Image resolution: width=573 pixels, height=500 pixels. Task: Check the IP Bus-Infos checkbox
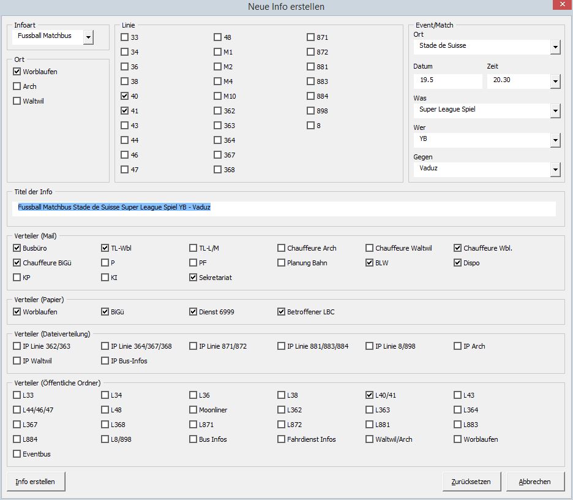(x=105, y=361)
